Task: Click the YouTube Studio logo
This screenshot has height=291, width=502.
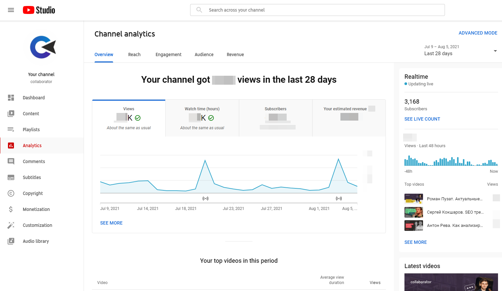Action: pos(38,10)
